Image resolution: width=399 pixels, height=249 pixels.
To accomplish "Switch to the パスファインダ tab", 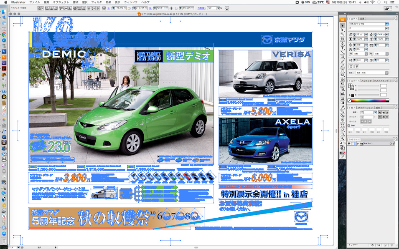I will [381, 80].
